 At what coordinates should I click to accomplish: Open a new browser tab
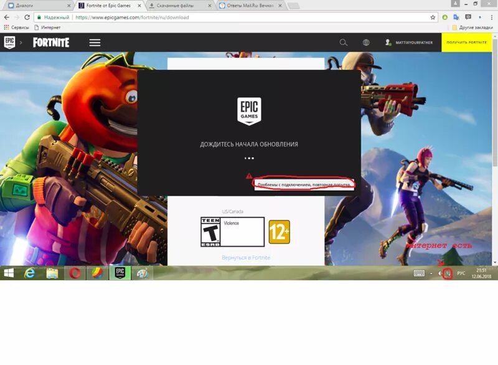tap(293, 6)
